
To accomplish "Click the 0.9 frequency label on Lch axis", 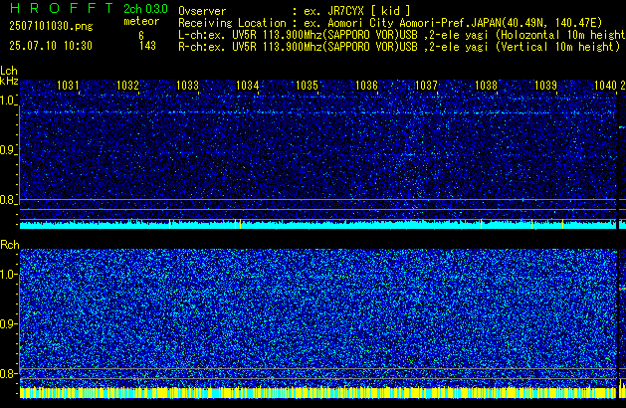I will click(8, 150).
